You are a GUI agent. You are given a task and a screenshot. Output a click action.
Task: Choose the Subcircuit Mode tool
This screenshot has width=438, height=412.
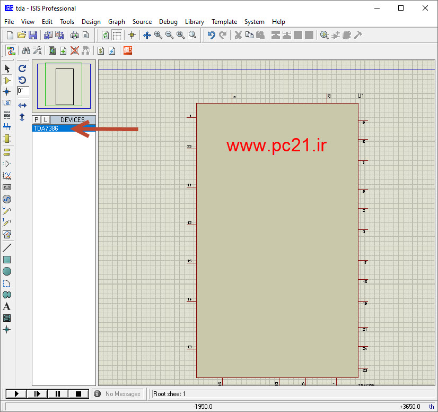tap(7, 139)
